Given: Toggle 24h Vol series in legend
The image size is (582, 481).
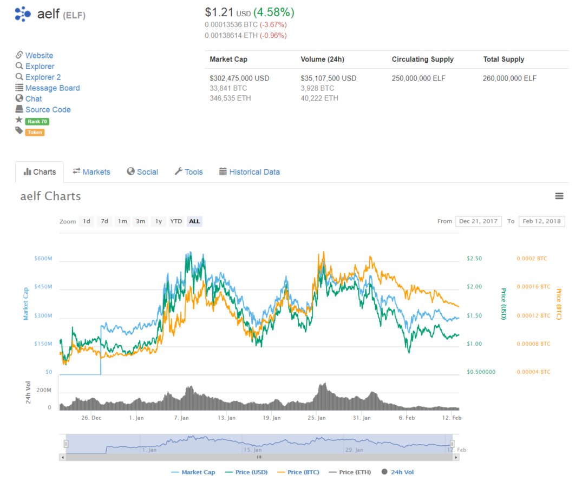Looking at the screenshot, I should coord(397,472).
